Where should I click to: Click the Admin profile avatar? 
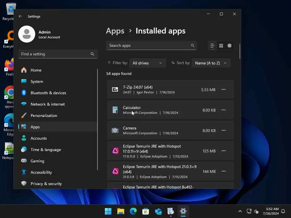point(27,34)
